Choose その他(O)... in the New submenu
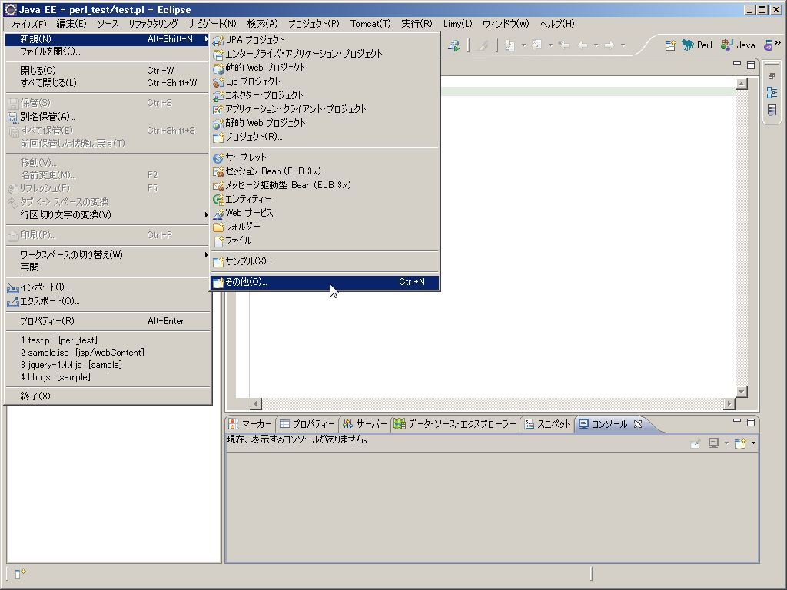Image resolution: width=787 pixels, height=590 pixels. [325, 282]
